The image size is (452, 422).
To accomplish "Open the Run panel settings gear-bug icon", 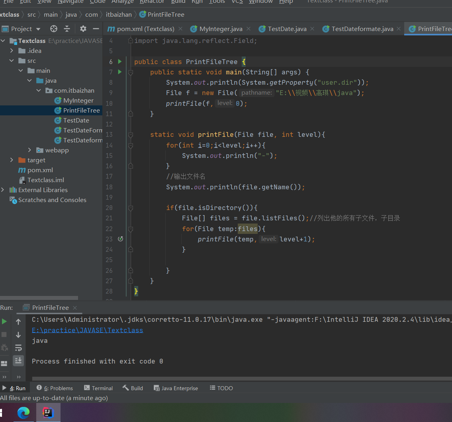I will pyautogui.click(x=4, y=348).
